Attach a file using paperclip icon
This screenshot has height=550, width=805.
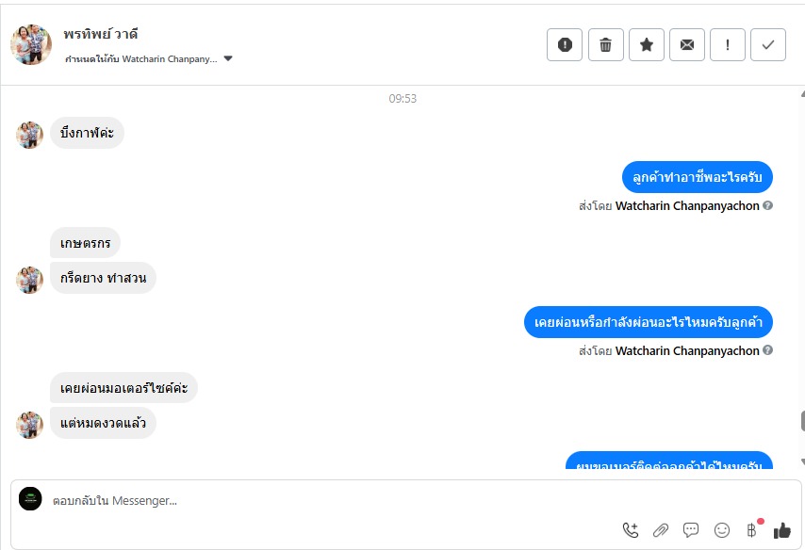(661, 530)
